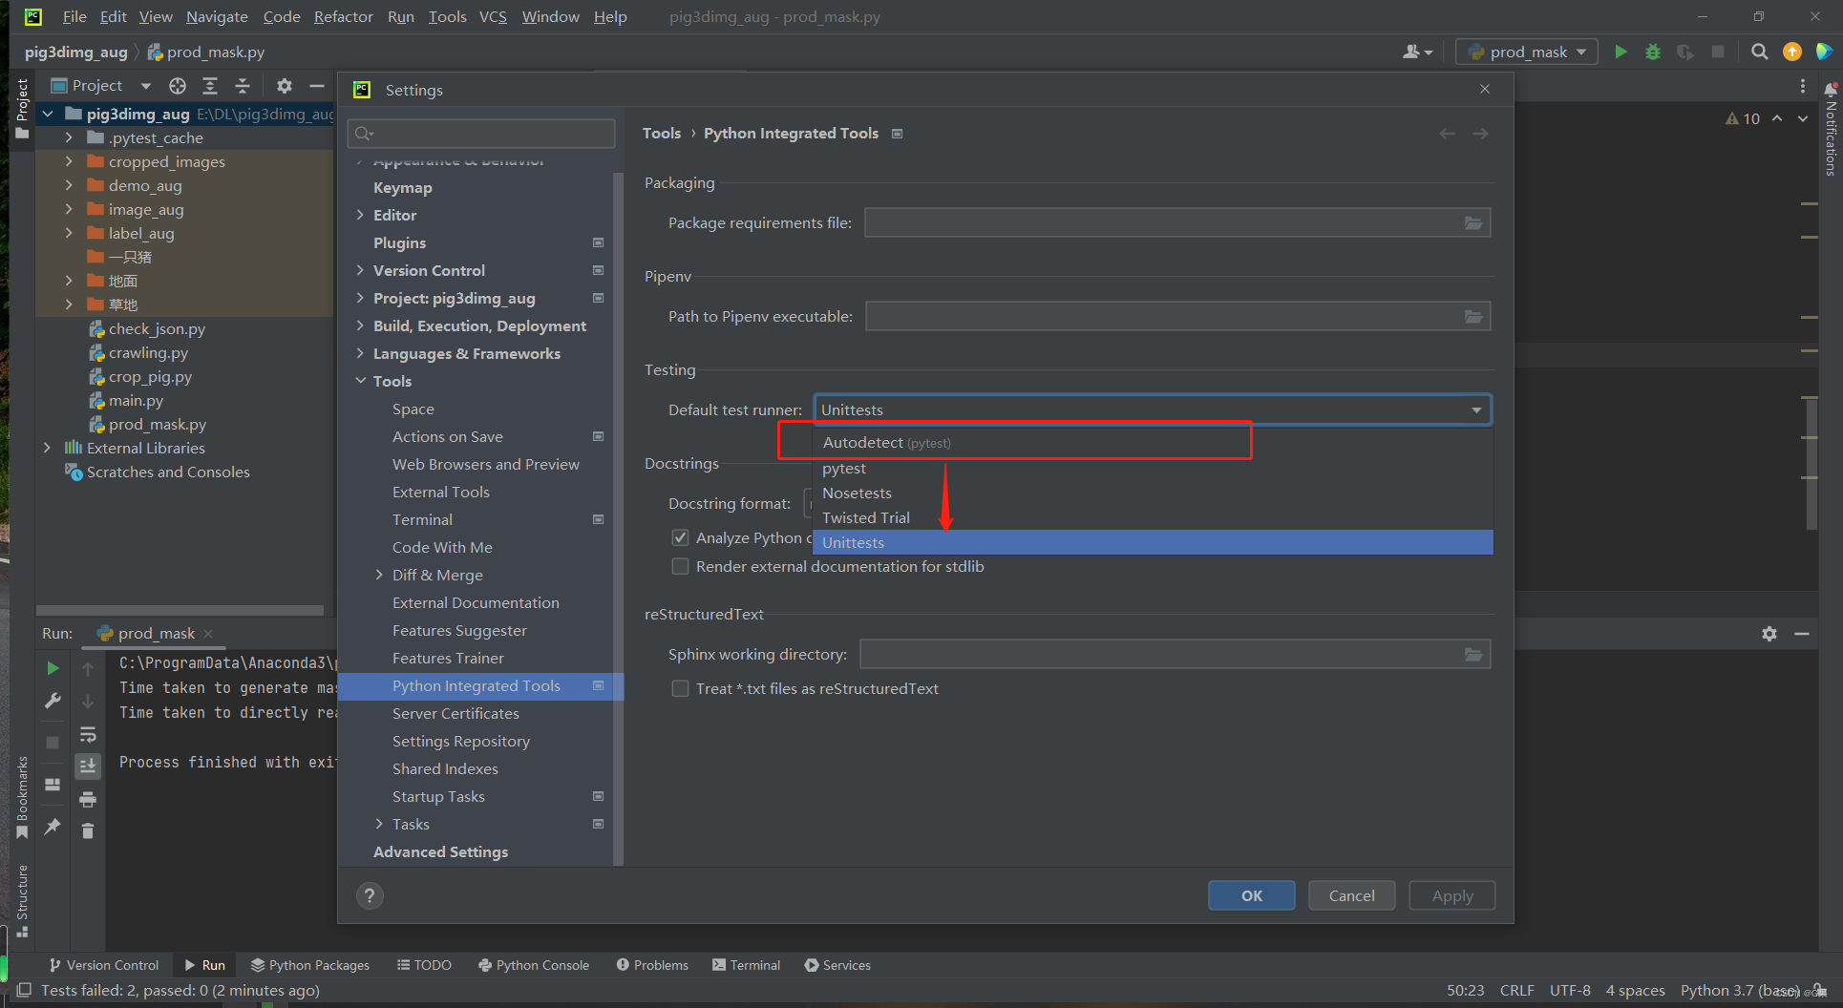The width and height of the screenshot is (1843, 1008).
Task: Hide the Project panel with minus icon
Action: tap(317, 86)
